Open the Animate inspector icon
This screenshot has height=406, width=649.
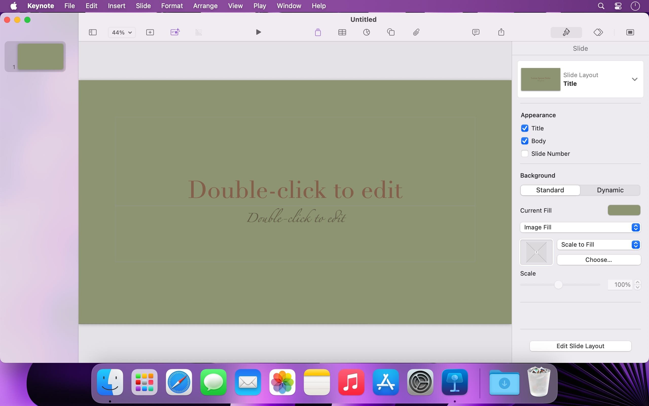pyautogui.click(x=598, y=32)
